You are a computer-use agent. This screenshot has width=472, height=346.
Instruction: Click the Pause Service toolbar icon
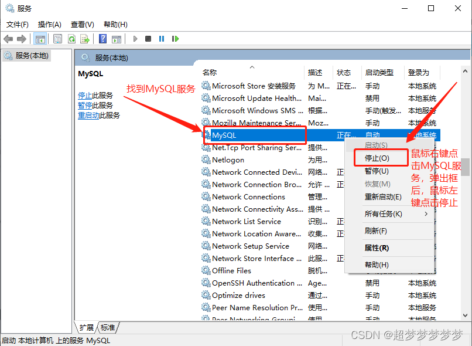(x=162, y=39)
